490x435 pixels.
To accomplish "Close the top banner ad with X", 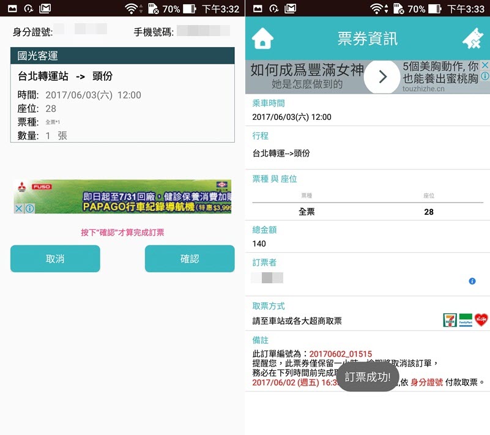I will point(484,65).
